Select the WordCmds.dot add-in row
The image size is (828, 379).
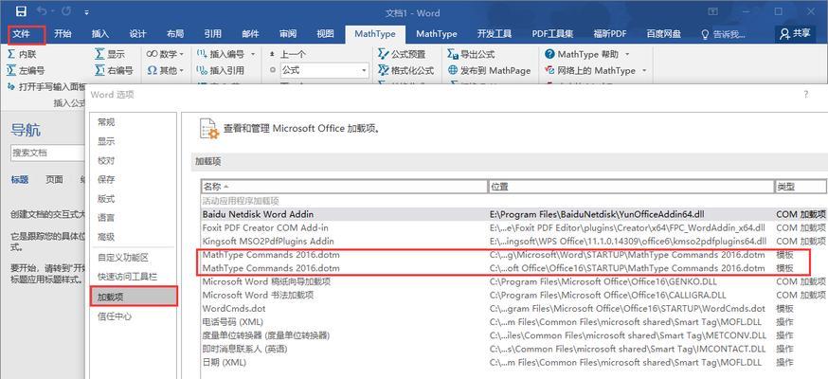click(513, 308)
